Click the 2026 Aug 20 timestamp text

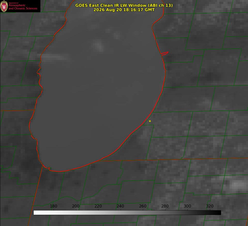(x=124, y=10)
